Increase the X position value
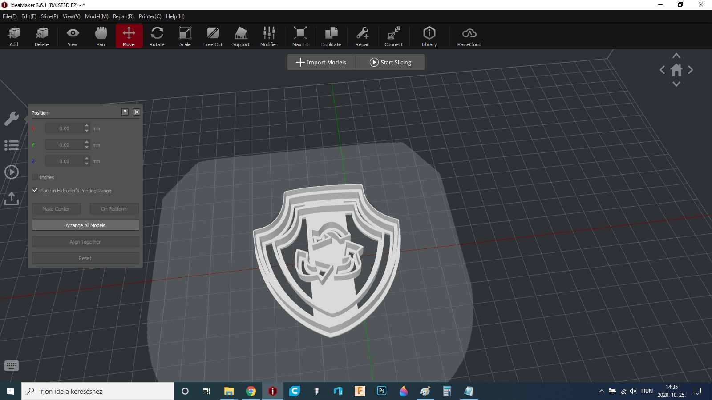 (x=87, y=126)
